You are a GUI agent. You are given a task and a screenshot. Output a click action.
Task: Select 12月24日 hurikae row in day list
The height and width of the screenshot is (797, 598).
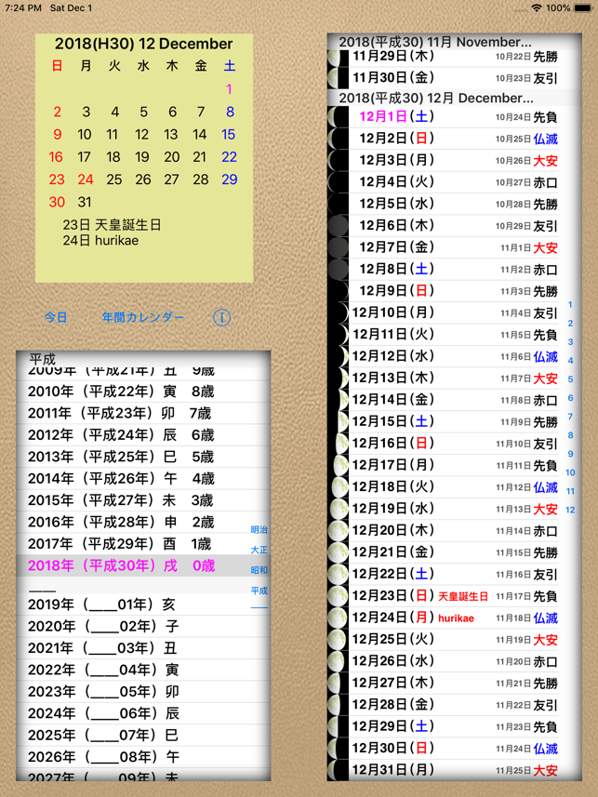pyautogui.click(x=454, y=618)
